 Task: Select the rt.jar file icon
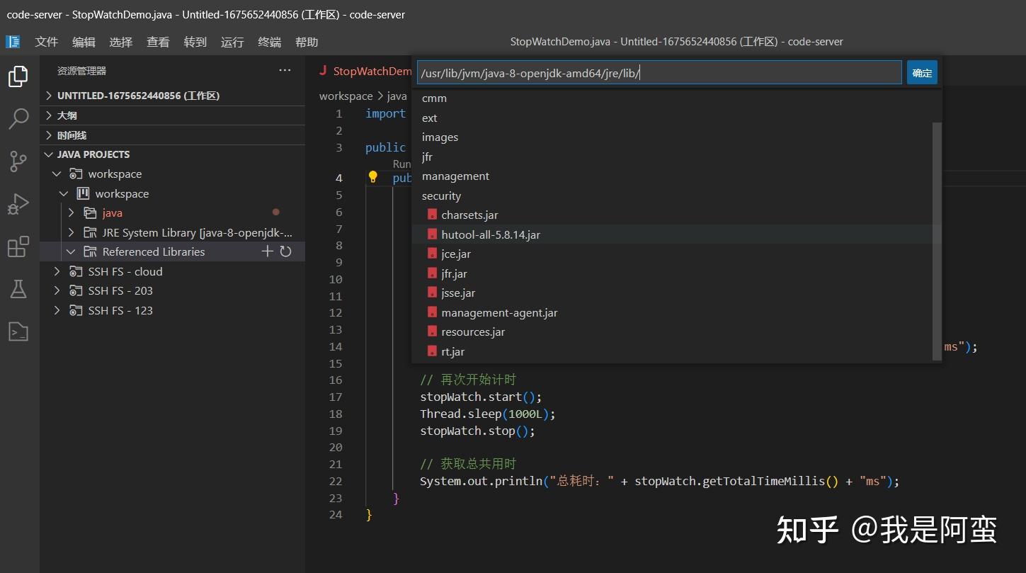(x=432, y=351)
